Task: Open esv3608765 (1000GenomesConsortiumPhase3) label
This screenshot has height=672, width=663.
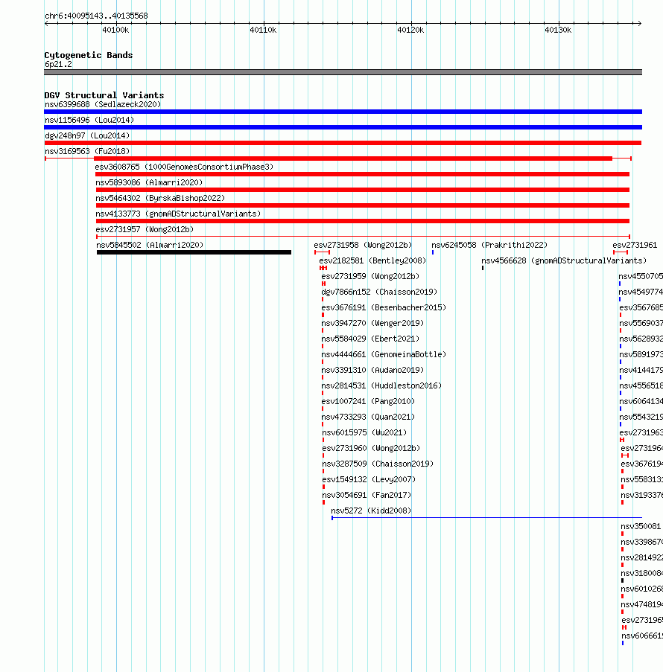Action: (x=184, y=167)
